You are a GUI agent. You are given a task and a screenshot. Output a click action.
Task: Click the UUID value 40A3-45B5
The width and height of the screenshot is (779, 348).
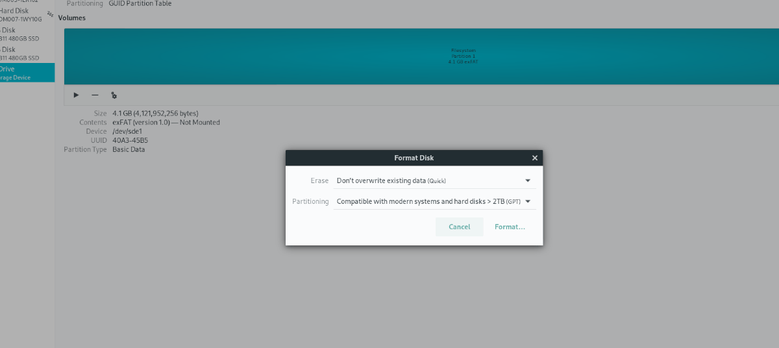(x=130, y=140)
